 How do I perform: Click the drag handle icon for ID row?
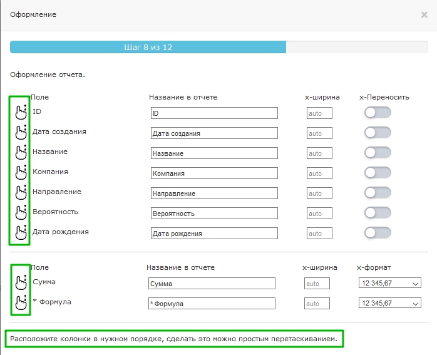click(21, 113)
